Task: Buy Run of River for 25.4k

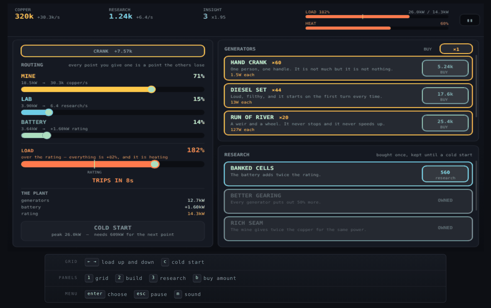Action: tap(445, 123)
